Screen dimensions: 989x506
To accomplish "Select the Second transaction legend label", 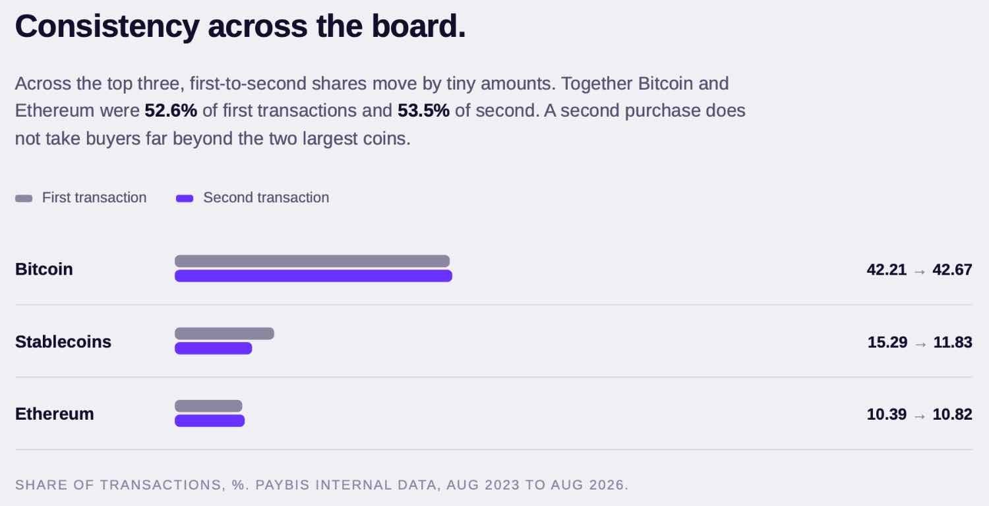I will 266,198.
